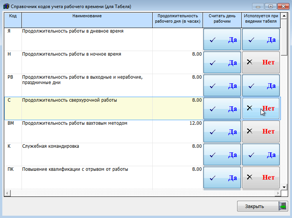Toggle табель usage for Служебная командировка
This screenshot has height=218, width=292.
[x=261, y=154]
